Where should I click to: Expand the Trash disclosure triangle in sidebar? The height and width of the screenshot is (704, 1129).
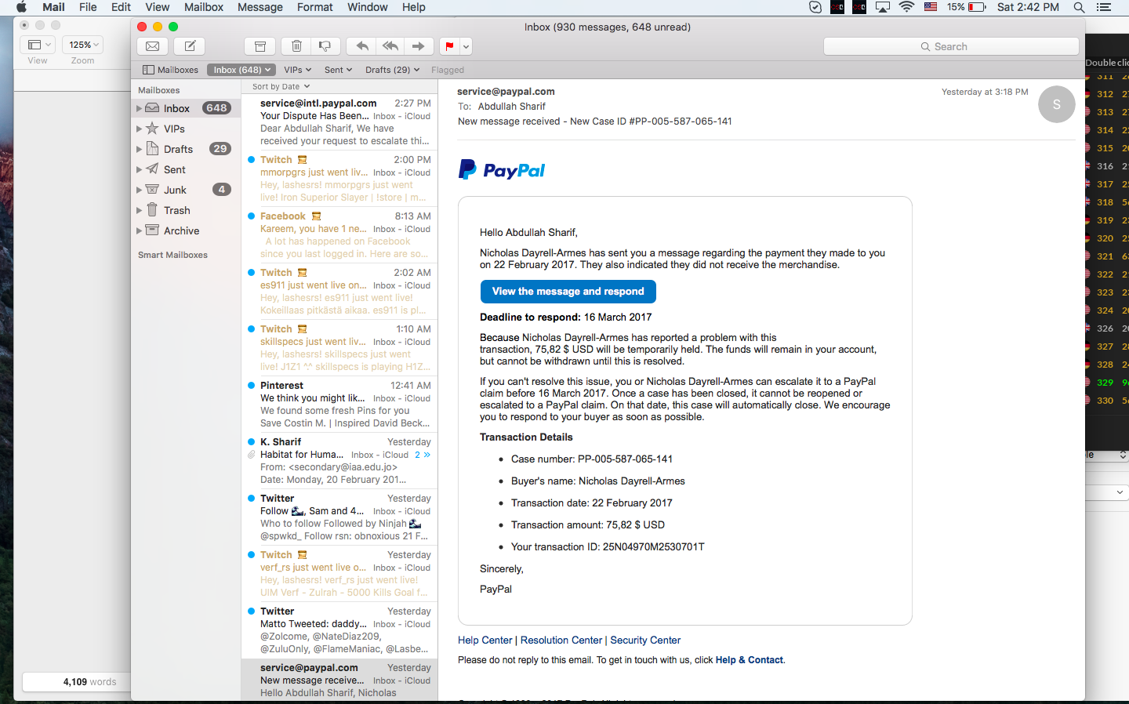(x=140, y=210)
